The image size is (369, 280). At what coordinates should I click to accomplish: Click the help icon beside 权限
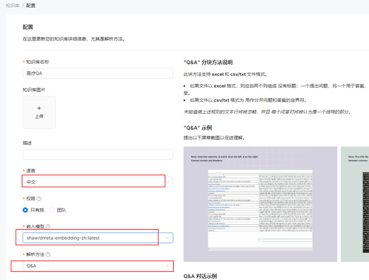[x=38, y=198]
